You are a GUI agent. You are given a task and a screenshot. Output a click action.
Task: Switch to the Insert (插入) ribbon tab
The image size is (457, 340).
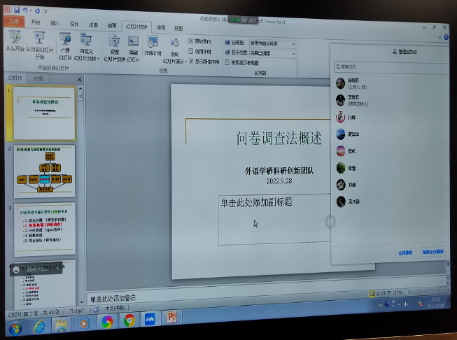coord(55,23)
